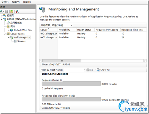
Task: Click the Go filter button text
Action: pos(92,70)
